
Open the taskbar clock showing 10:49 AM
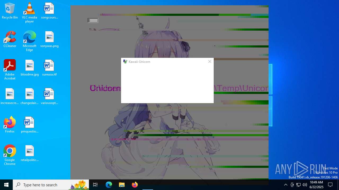pyautogui.click(x=316, y=185)
